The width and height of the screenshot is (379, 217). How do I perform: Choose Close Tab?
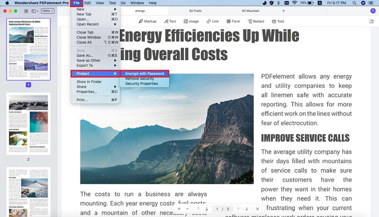[x=96, y=32]
